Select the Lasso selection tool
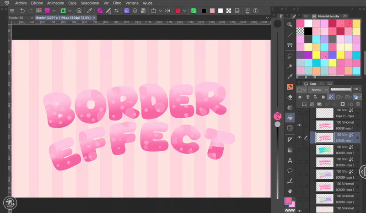This screenshot has height=213, width=366. [x=290, y=55]
